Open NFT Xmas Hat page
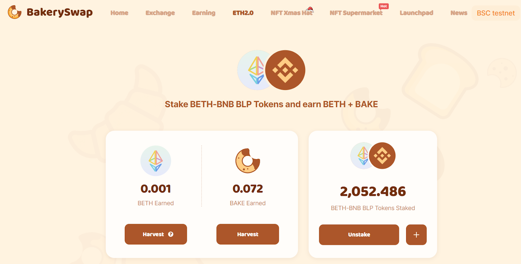The height and width of the screenshot is (264, 521). (291, 13)
